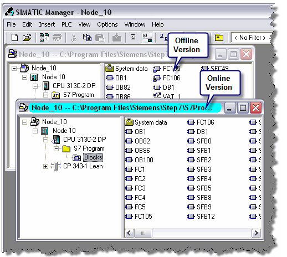Open the Window menu
The image size is (287, 257).
point(135,24)
